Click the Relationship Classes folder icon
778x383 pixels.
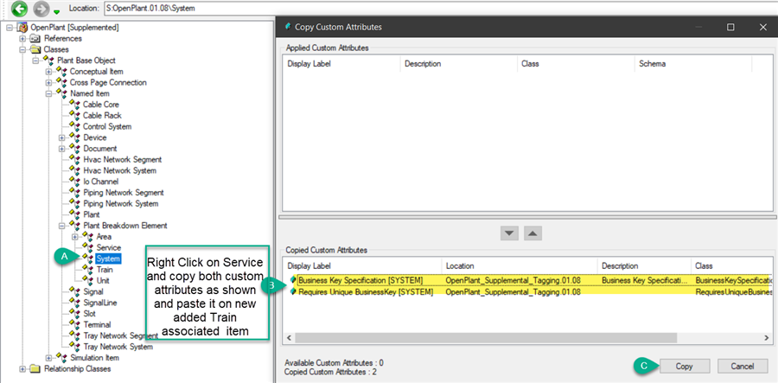click(35, 368)
